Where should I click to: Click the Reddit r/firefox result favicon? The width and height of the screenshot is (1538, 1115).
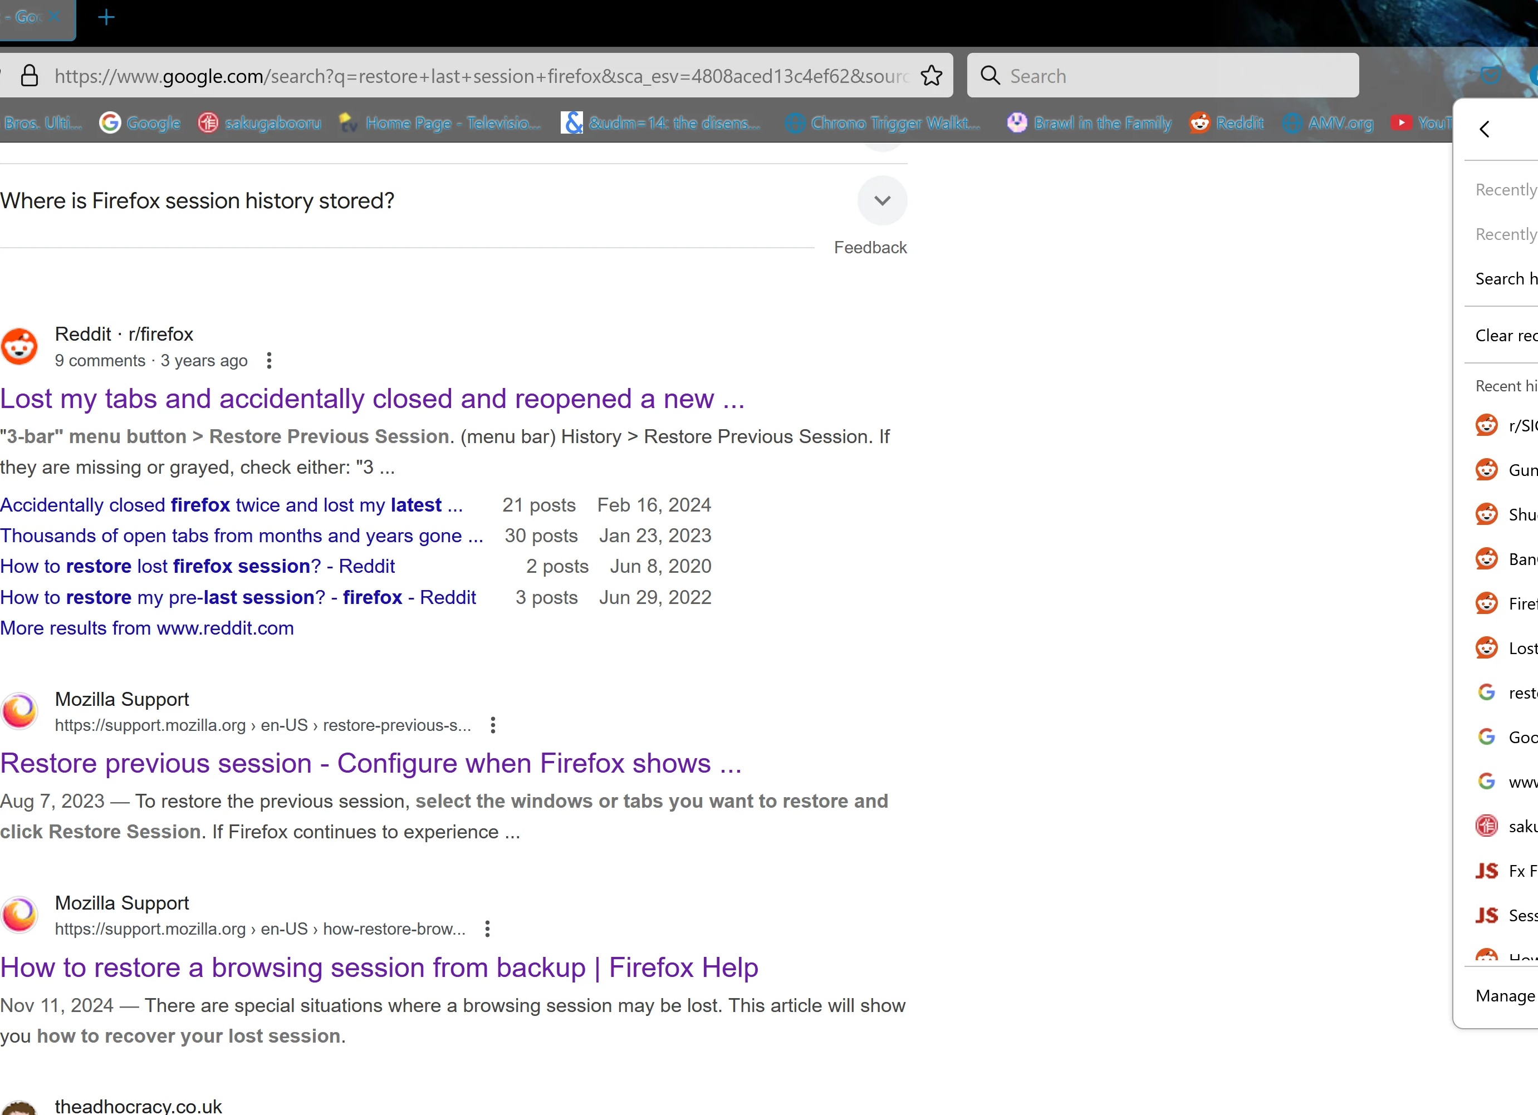coord(19,346)
